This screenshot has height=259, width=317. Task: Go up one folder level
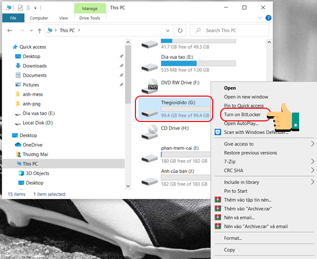[39, 31]
